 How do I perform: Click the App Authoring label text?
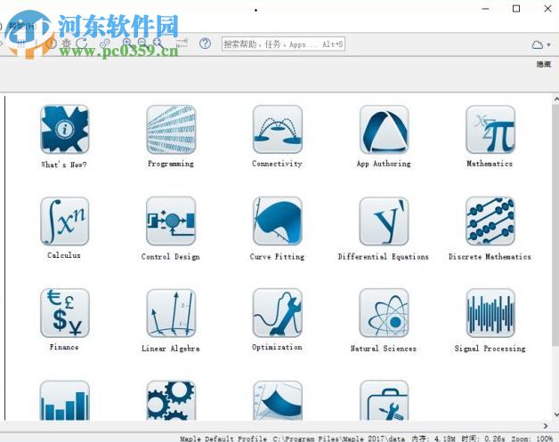pos(384,164)
